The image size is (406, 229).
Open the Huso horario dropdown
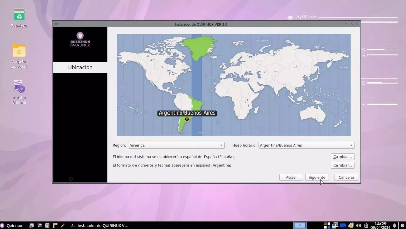307,145
